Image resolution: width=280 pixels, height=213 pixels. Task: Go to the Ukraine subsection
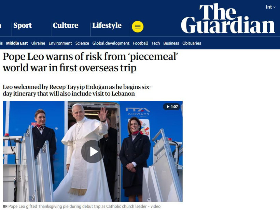pos(38,43)
